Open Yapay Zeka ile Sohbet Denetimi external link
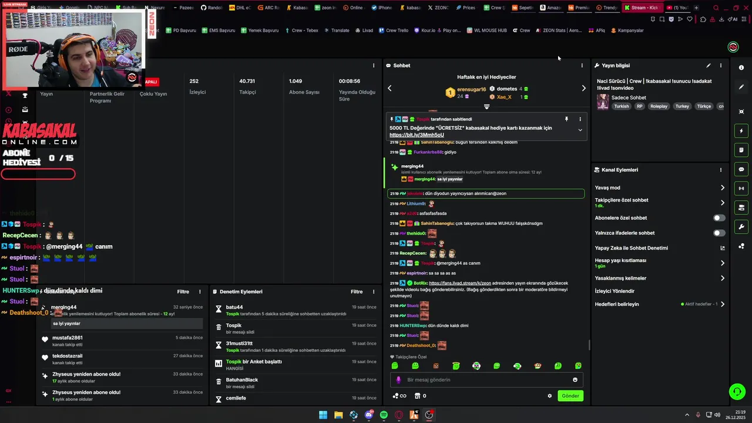 tap(723, 248)
